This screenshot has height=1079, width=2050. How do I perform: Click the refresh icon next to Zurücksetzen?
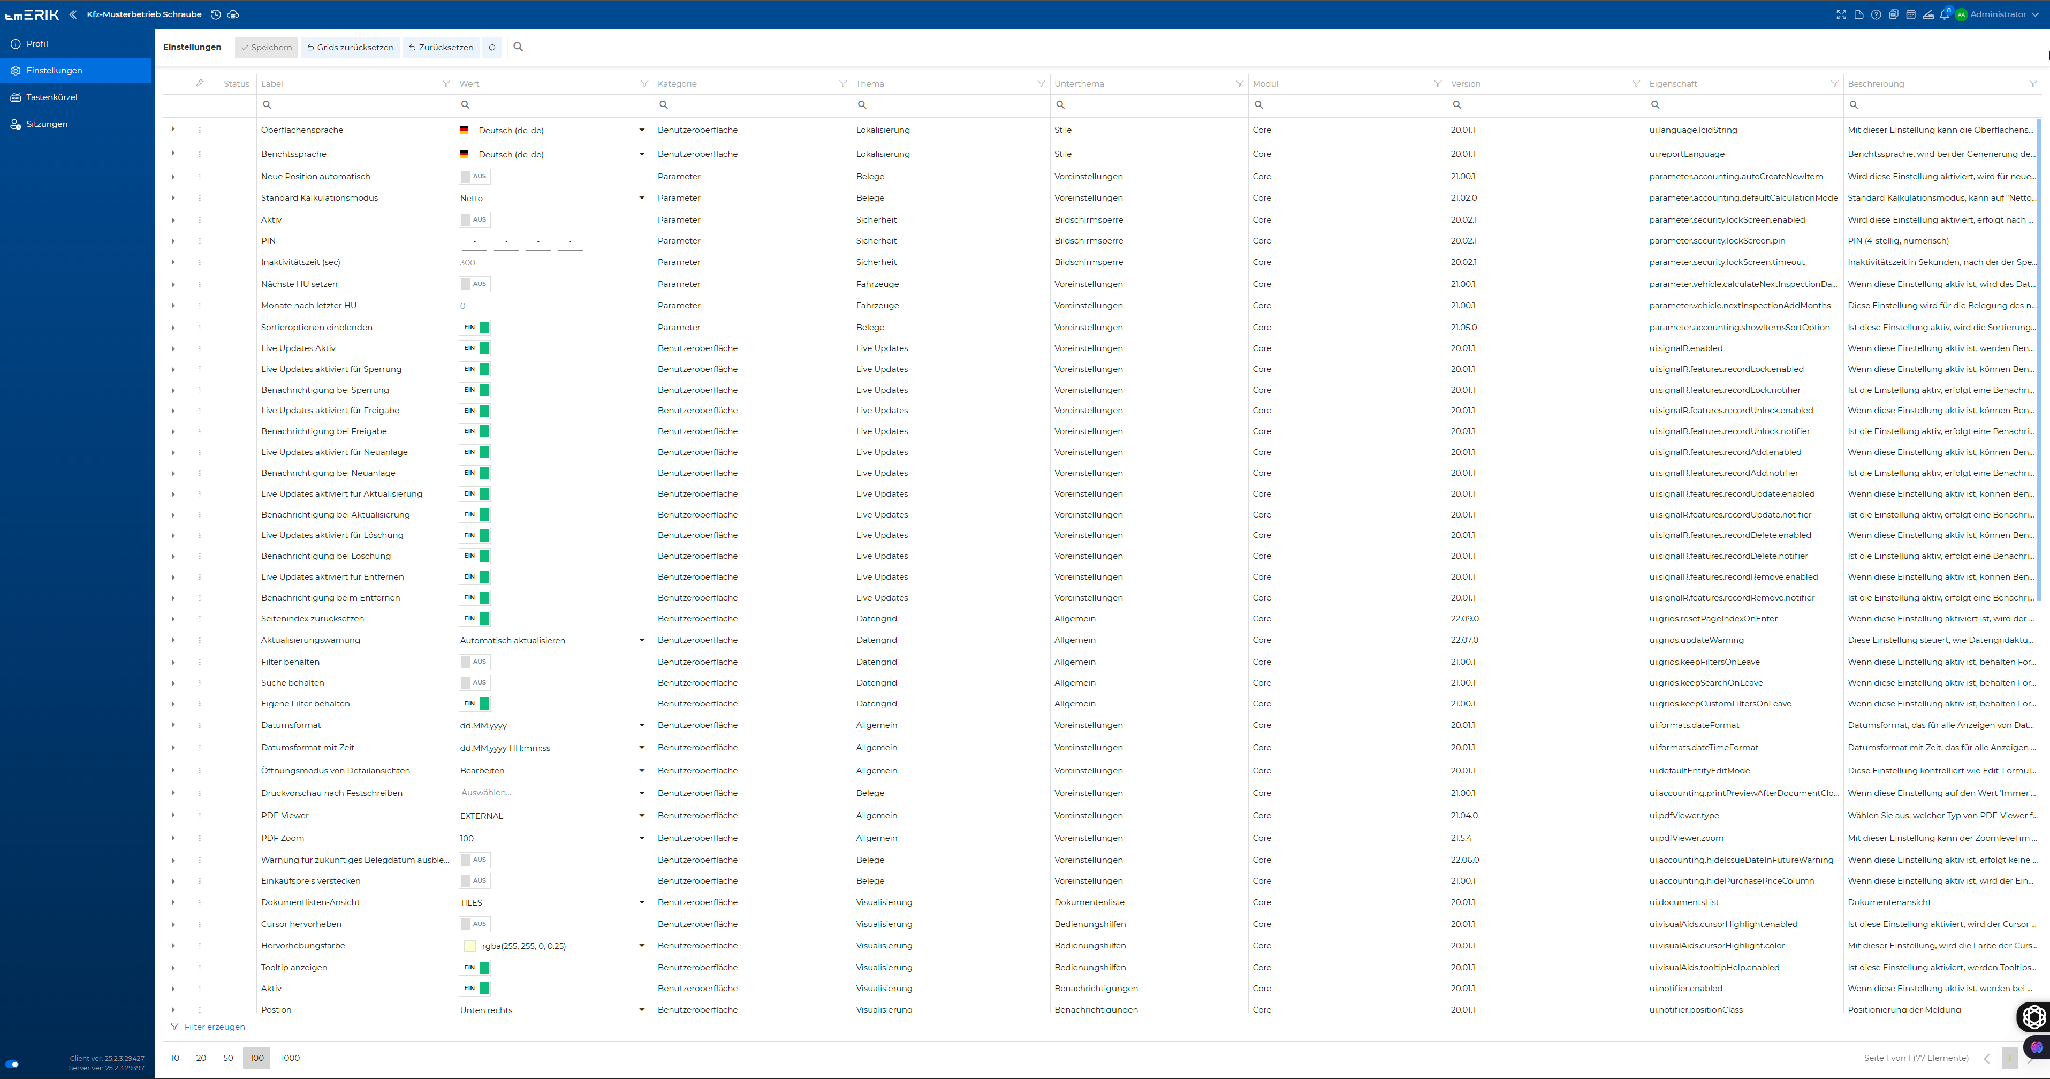tap(492, 47)
